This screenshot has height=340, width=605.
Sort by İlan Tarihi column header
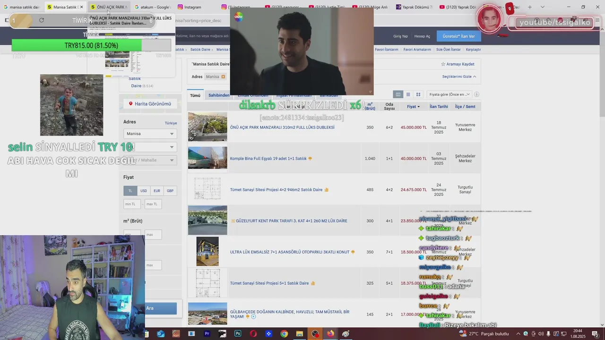tap(439, 107)
